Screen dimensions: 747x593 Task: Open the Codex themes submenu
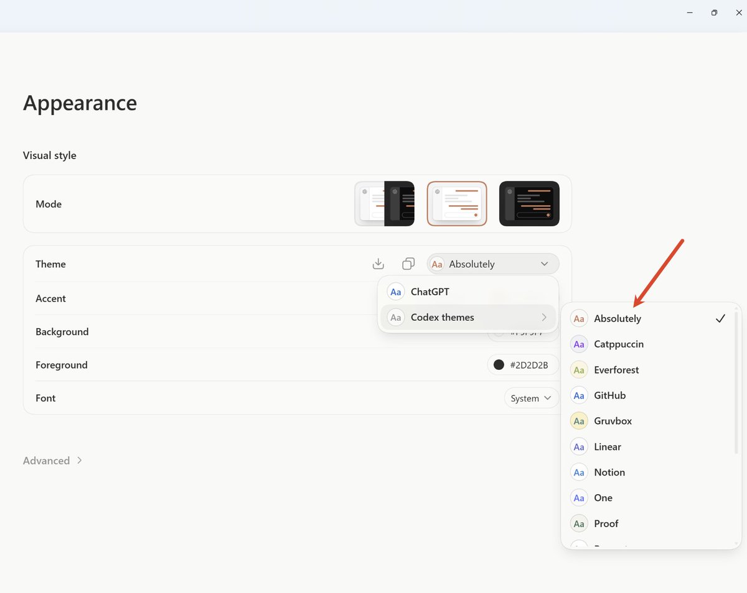(468, 317)
